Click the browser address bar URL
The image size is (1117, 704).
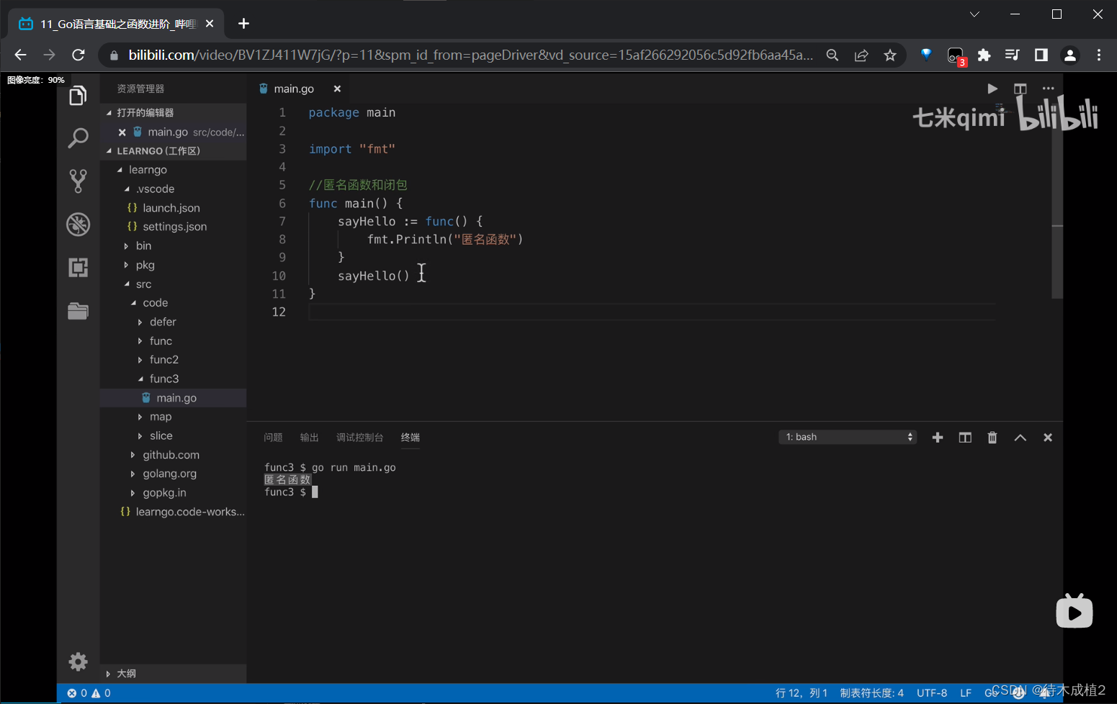coord(471,55)
